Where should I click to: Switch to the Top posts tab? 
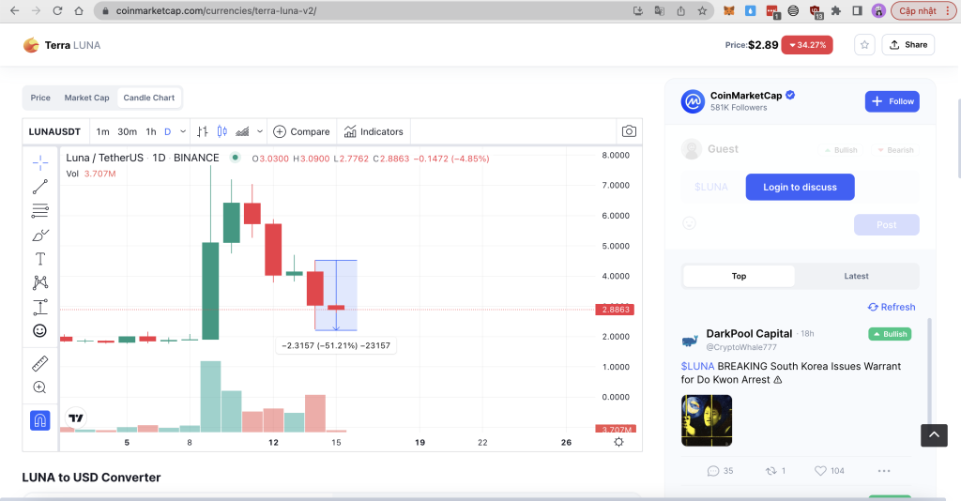coord(739,276)
